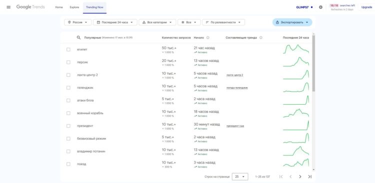375x183 pixels.
Task: Select checkbox for геленджик
Action: (68, 88)
